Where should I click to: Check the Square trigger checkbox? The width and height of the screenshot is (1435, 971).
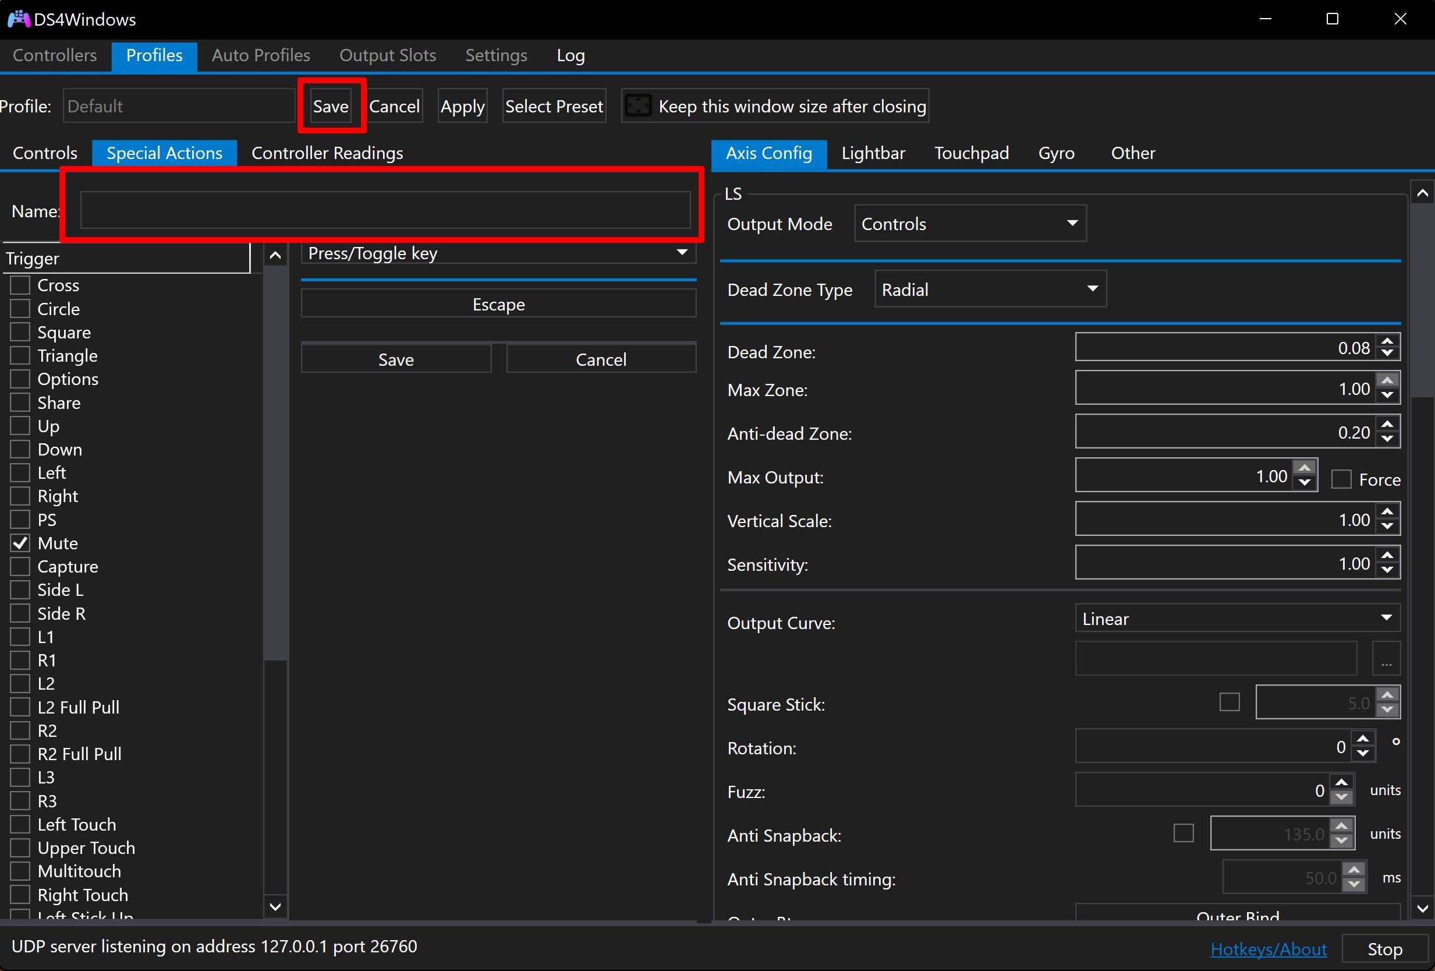[20, 331]
